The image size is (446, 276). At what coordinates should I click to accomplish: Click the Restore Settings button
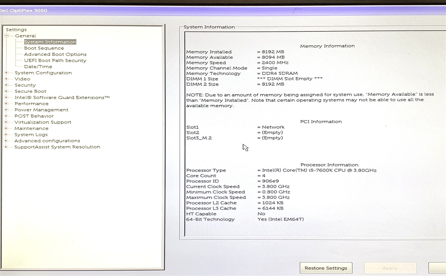[326, 268]
